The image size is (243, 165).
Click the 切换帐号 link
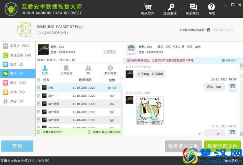tap(110, 51)
